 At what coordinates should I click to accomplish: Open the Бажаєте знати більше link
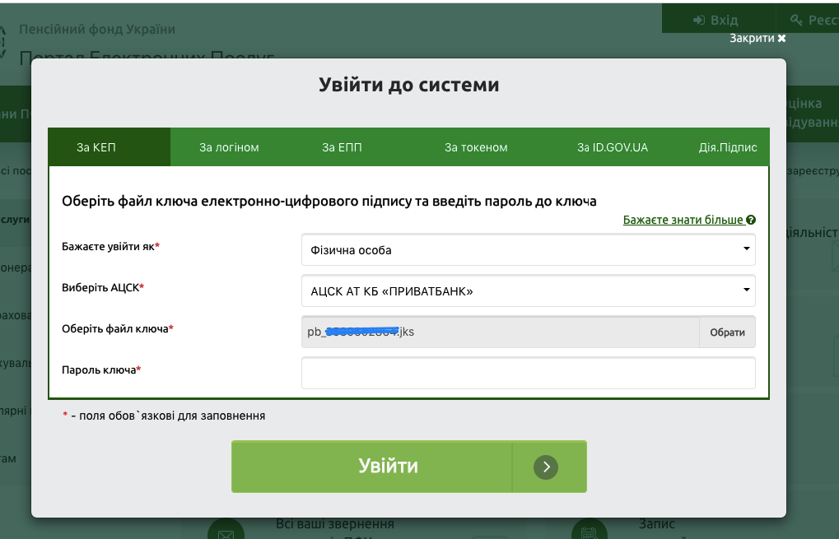tap(683, 220)
